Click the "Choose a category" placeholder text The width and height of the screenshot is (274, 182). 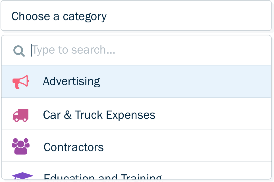coord(59,16)
